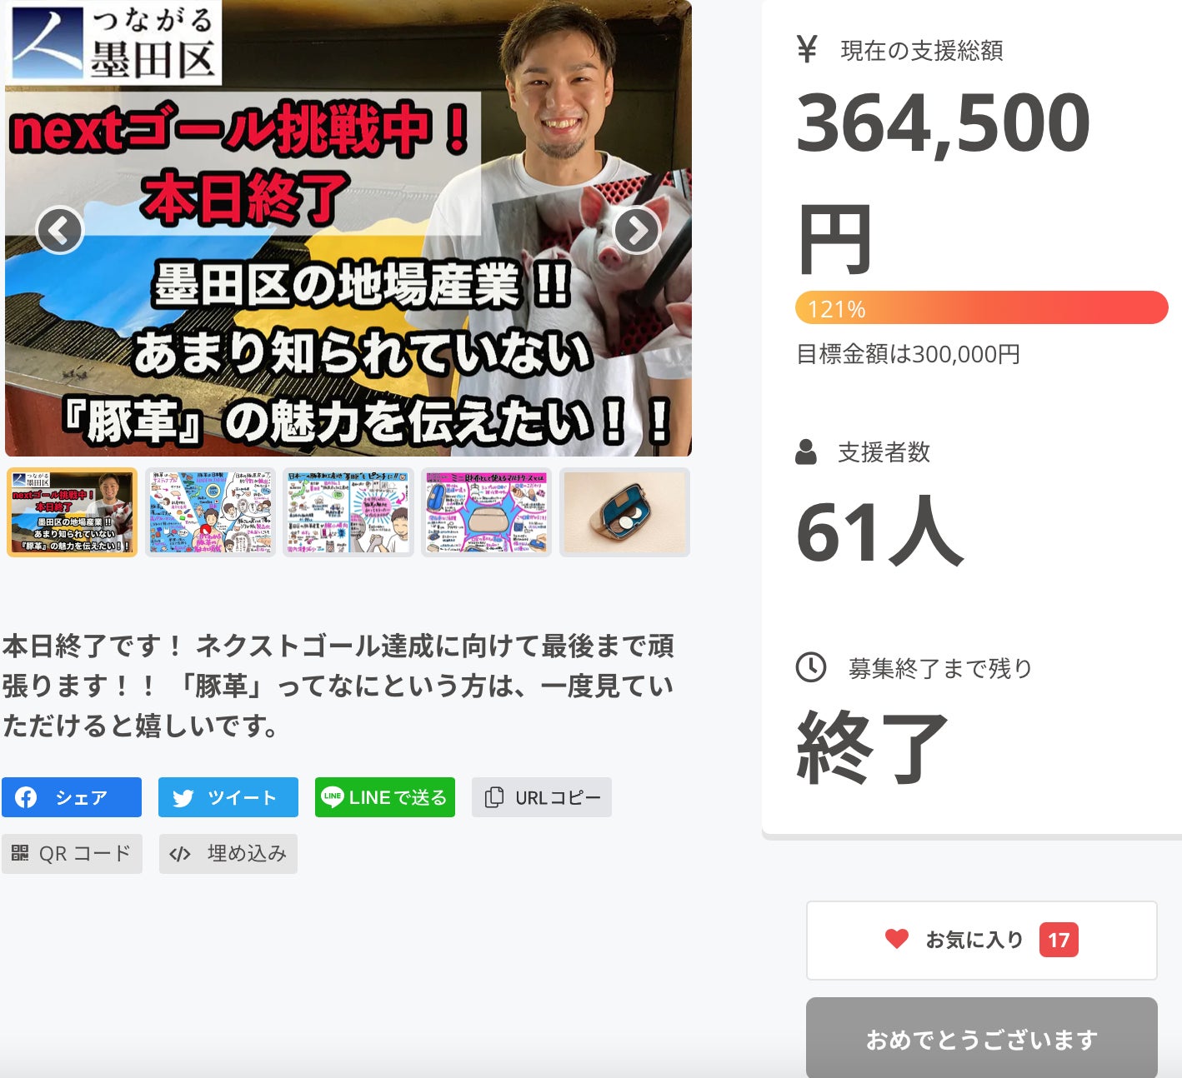Click the main project banner image
This screenshot has width=1182, height=1078.
[348, 228]
